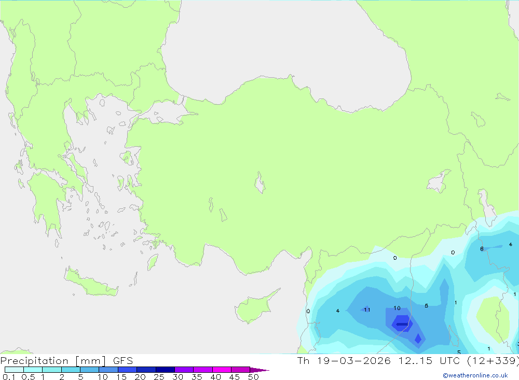
Task: Select the 25–30 mm legend color box
Action: [165, 370]
